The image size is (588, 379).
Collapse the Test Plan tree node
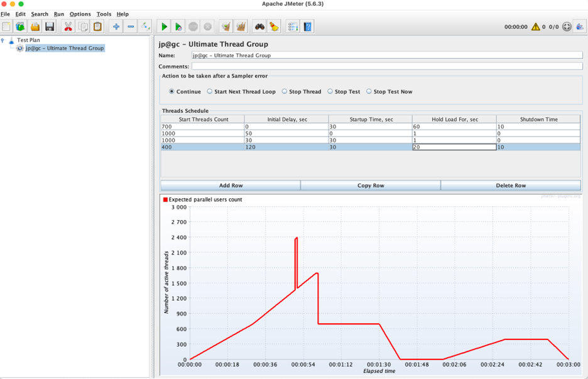click(x=3, y=40)
